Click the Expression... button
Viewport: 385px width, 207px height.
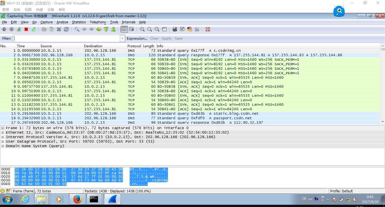[137, 39]
